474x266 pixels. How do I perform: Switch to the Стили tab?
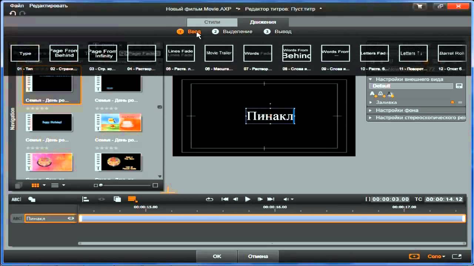[x=212, y=22]
